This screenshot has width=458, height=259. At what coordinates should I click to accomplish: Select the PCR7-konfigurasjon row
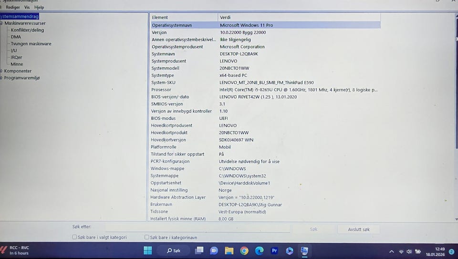click(265, 161)
